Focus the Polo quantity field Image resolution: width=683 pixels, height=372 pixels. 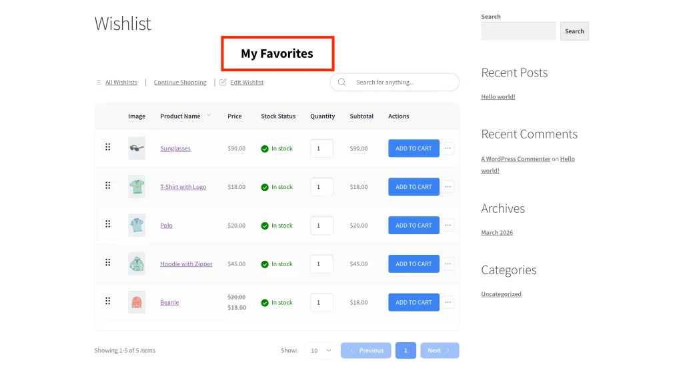coord(322,225)
